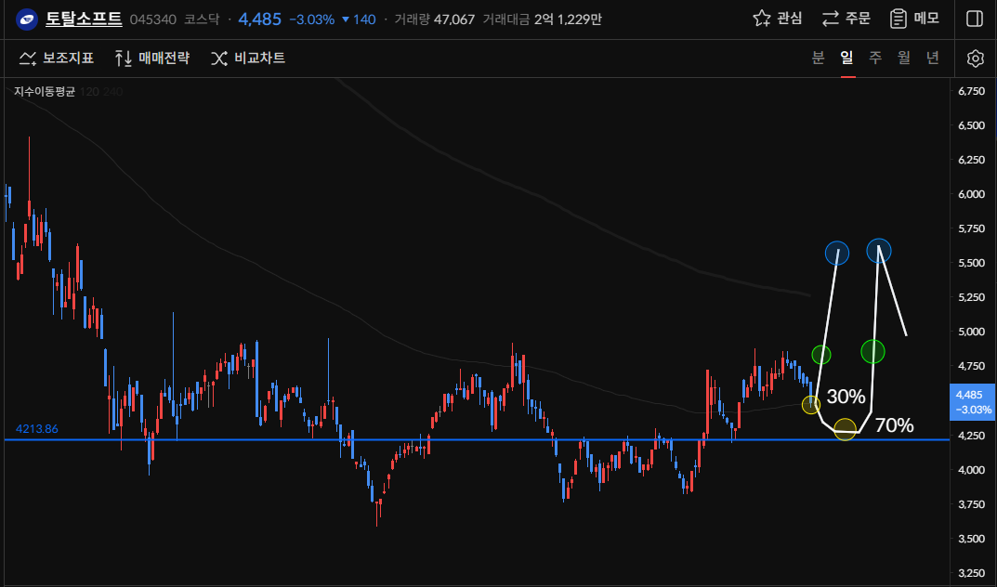Click the stock code 045340
Image resolution: width=997 pixels, height=587 pixels.
[x=153, y=20]
